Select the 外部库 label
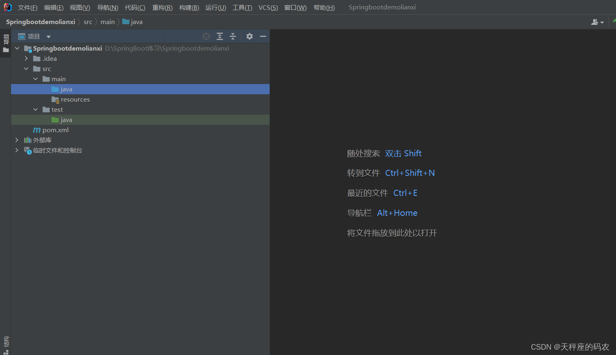The height and width of the screenshot is (355, 616). 42,140
